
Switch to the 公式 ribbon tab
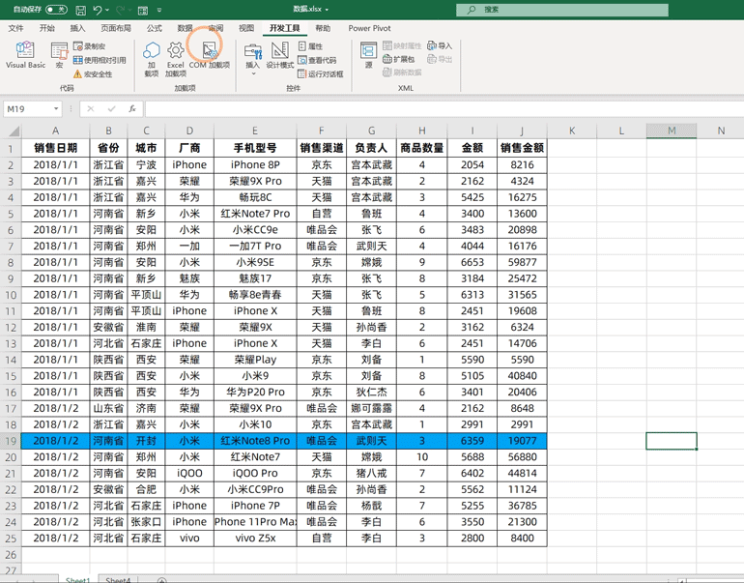click(155, 28)
